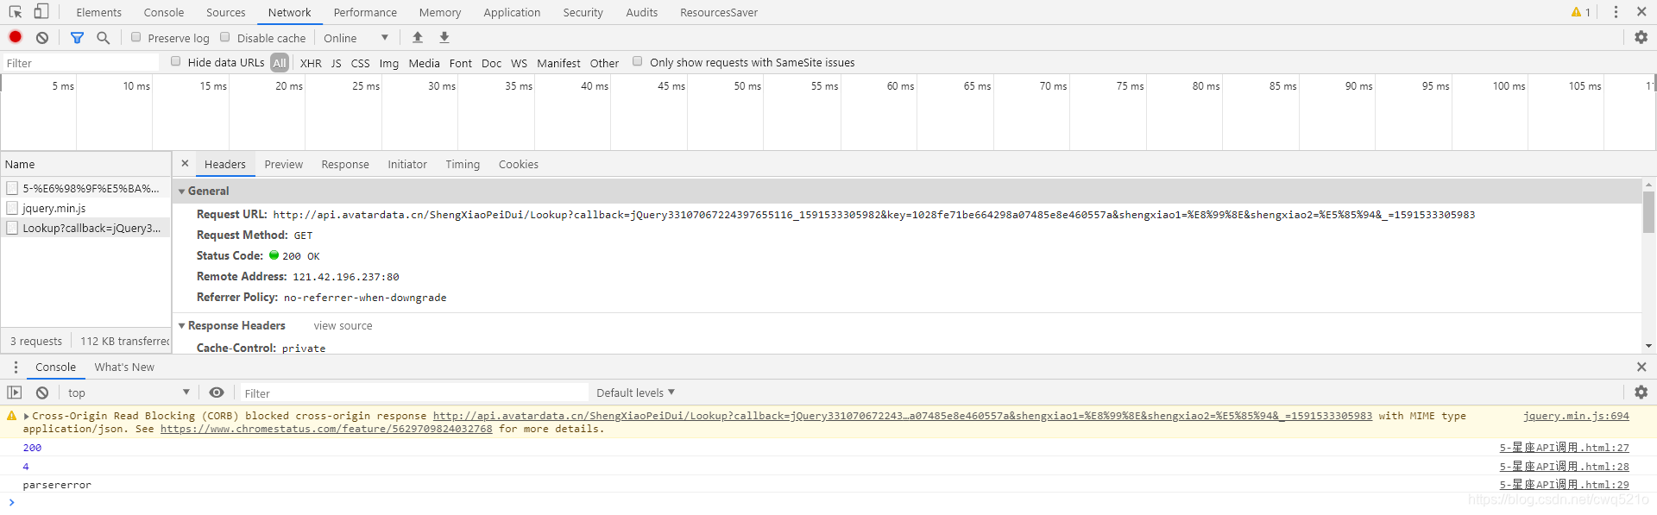Open the What's New drawer tab
Viewport: 1657px width, 515px height.
click(124, 367)
